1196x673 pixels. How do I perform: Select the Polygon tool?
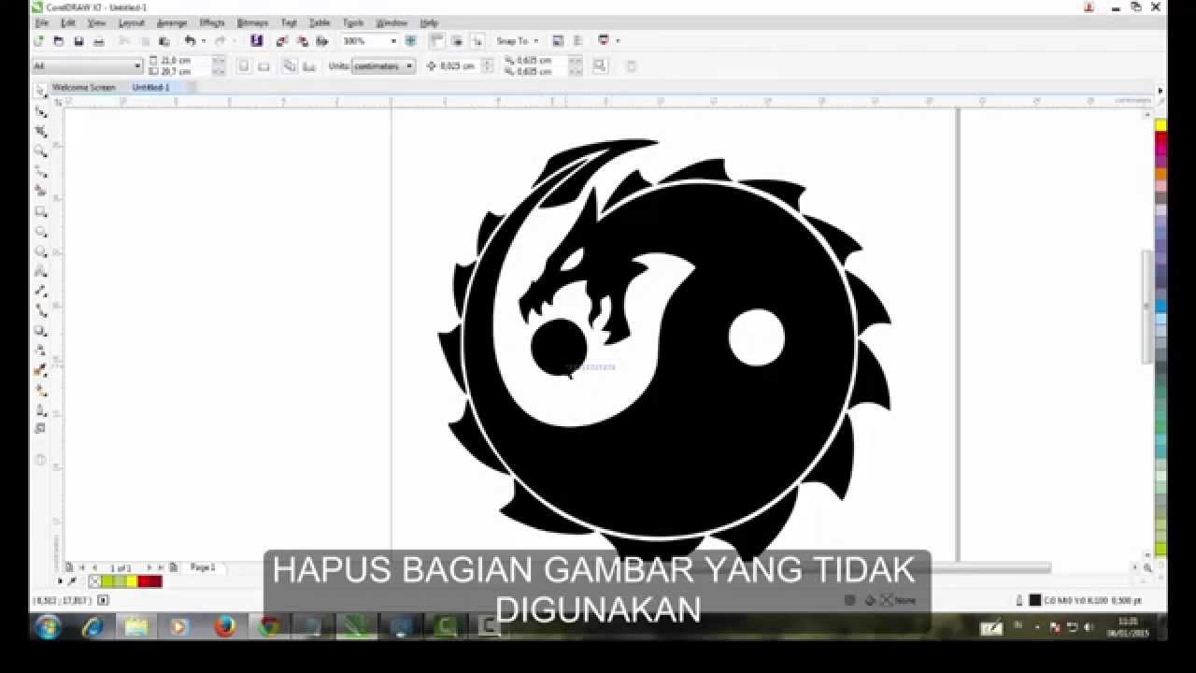pyautogui.click(x=41, y=251)
